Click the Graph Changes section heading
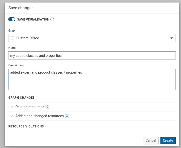The image size is (181, 148). tap(21, 98)
